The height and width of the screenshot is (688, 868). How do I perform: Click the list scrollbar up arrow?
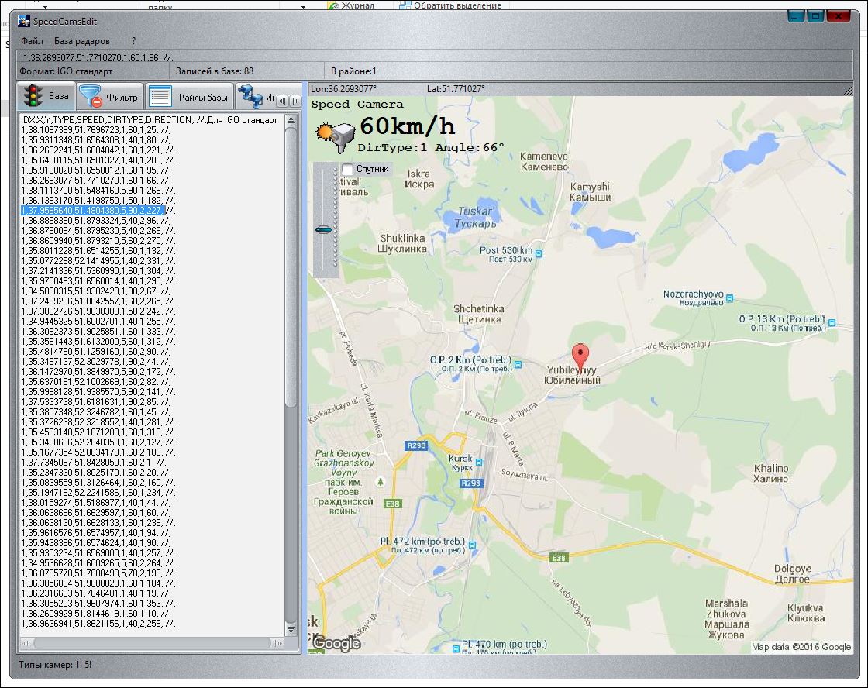[x=291, y=119]
